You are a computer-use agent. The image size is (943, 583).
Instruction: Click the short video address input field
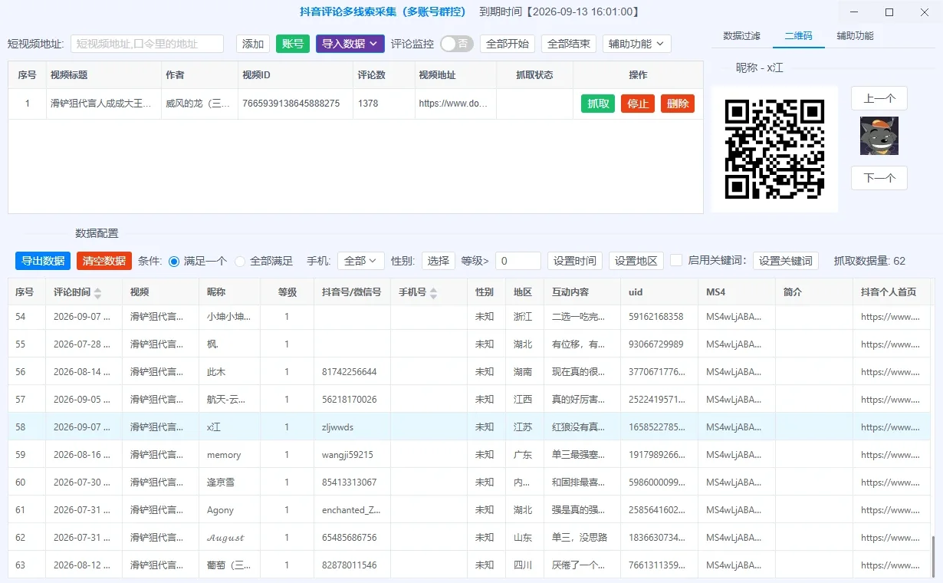click(x=147, y=44)
